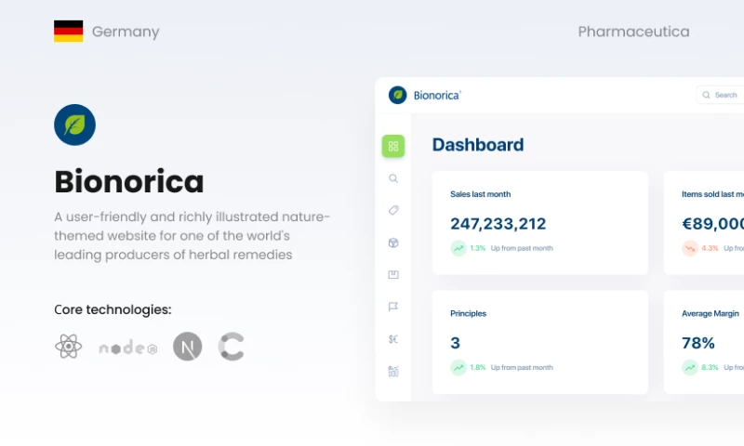This screenshot has height=446, width=744.
Task: Click the Bionorica logo in dashboard header
Action: click(398, 95)
